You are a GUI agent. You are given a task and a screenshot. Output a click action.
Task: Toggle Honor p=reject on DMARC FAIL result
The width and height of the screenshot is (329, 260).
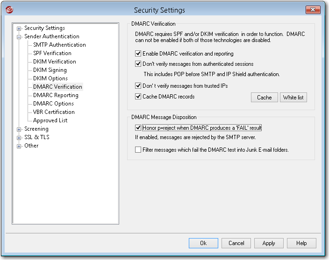138,127
